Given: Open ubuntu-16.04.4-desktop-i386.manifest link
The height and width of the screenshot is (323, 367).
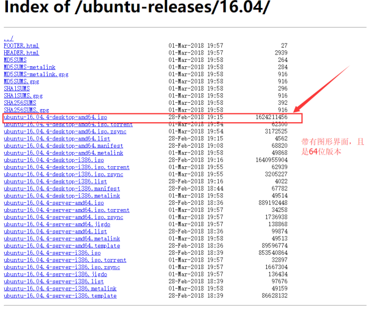Looking at the screenshot, I should 62,189.
